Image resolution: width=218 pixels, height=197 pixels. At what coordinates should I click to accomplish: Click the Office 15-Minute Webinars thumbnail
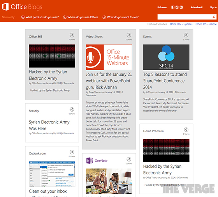pos(109,57)
